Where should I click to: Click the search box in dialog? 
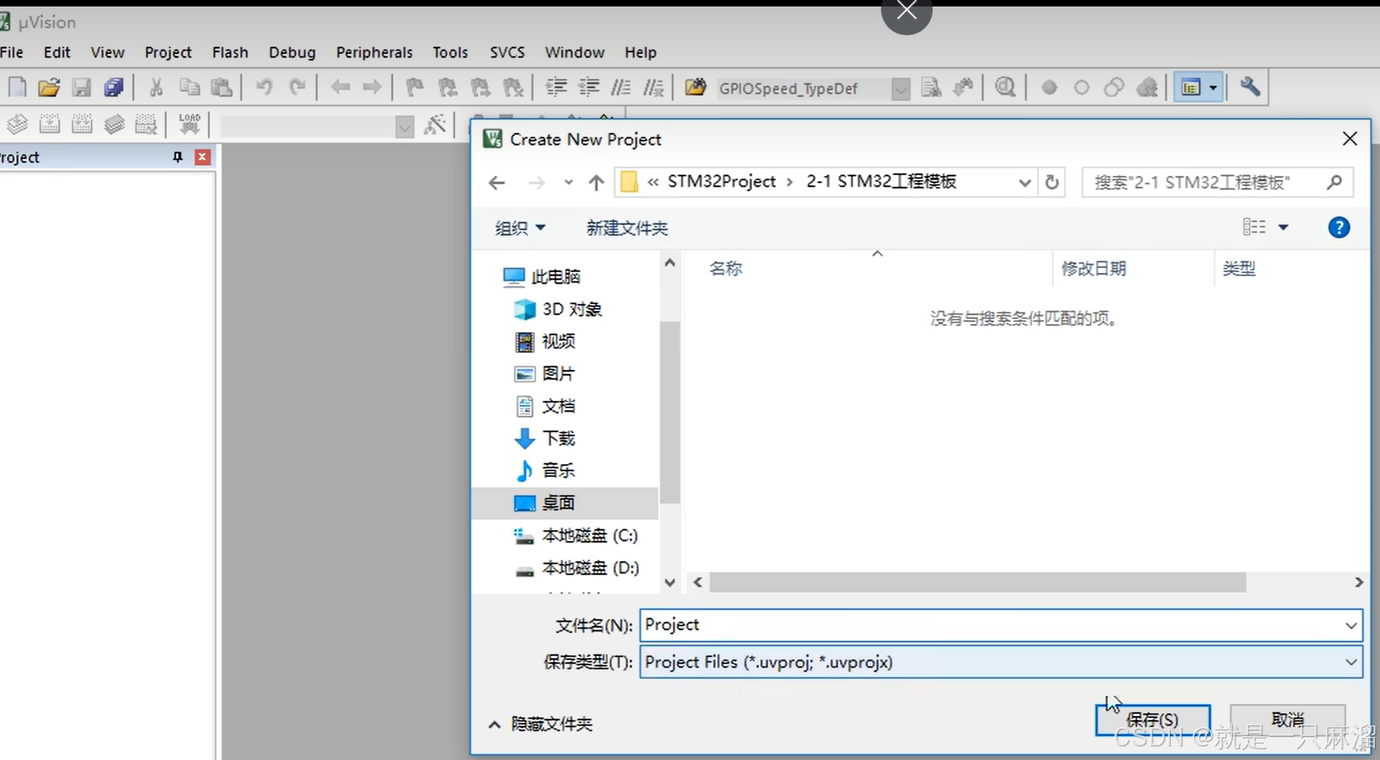[x=1217, y=182]
